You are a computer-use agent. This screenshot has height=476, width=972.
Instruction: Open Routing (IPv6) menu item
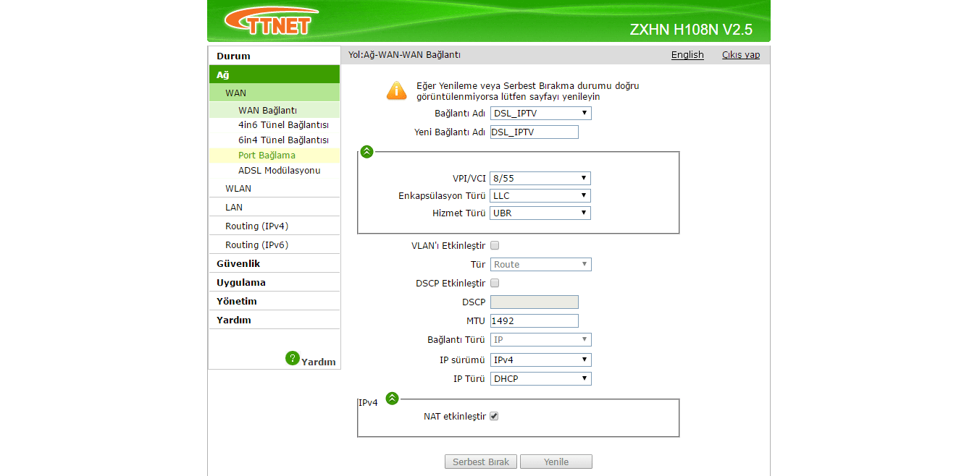(x=275, y=245)
